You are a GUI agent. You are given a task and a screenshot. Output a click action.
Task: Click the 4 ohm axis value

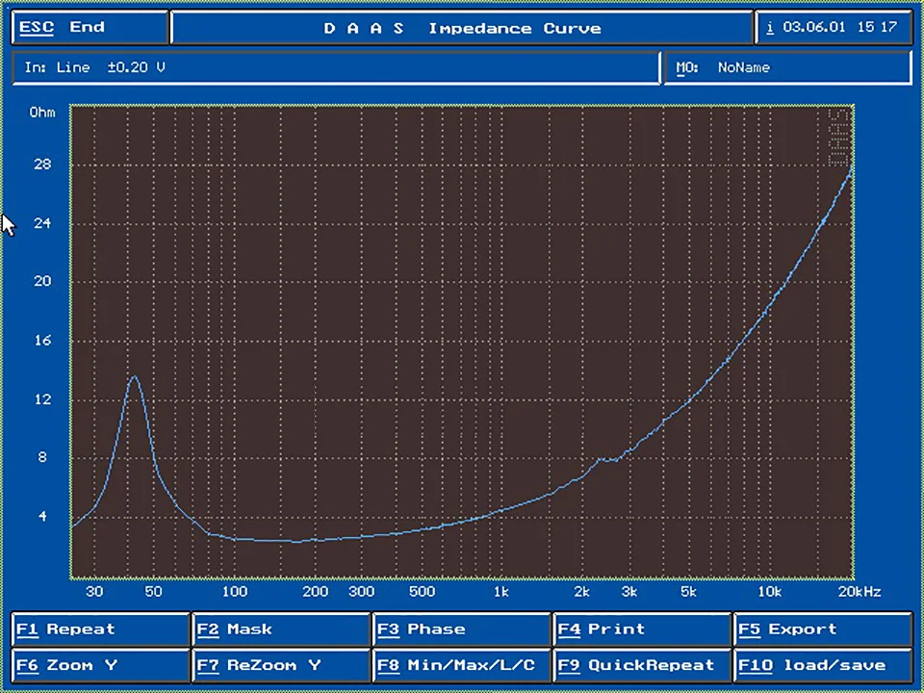tap(42, 516)
